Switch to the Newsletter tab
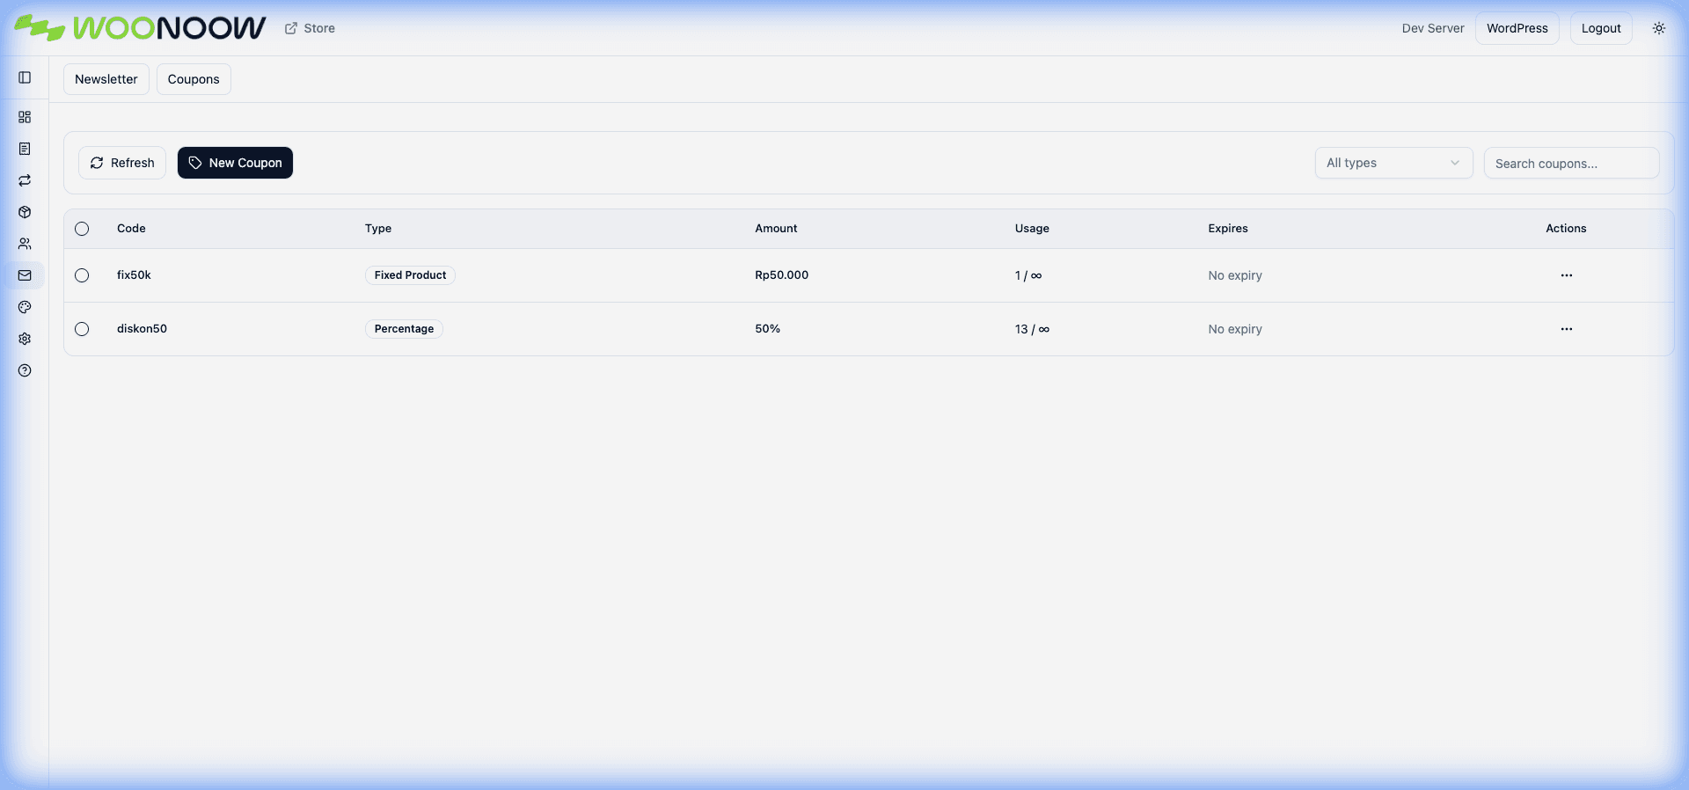The image size is (1689, 790). 106,79
